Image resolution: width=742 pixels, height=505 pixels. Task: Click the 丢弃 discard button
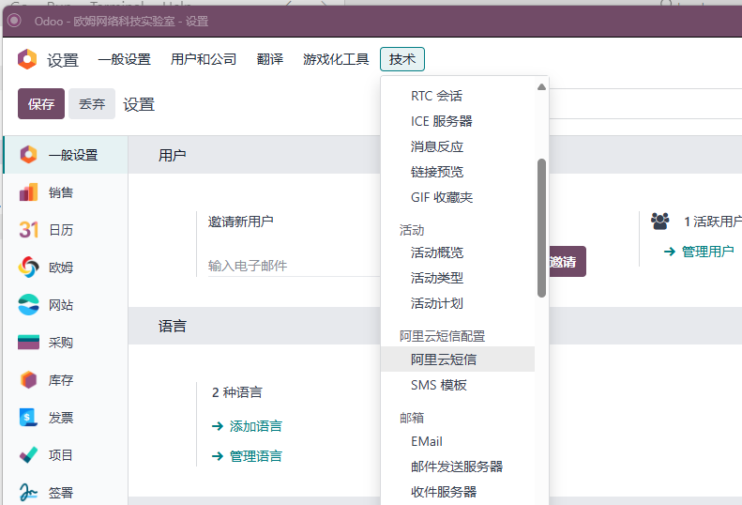(92, 104)
